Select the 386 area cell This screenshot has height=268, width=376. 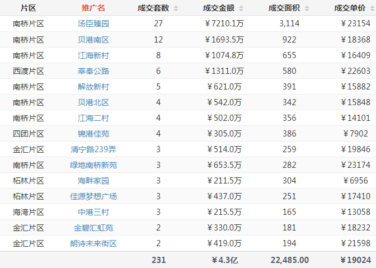click(289, 134)
